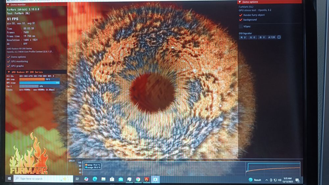Open Task View from the taskbar
Screen dimensions: 329x185
[77, 179]
